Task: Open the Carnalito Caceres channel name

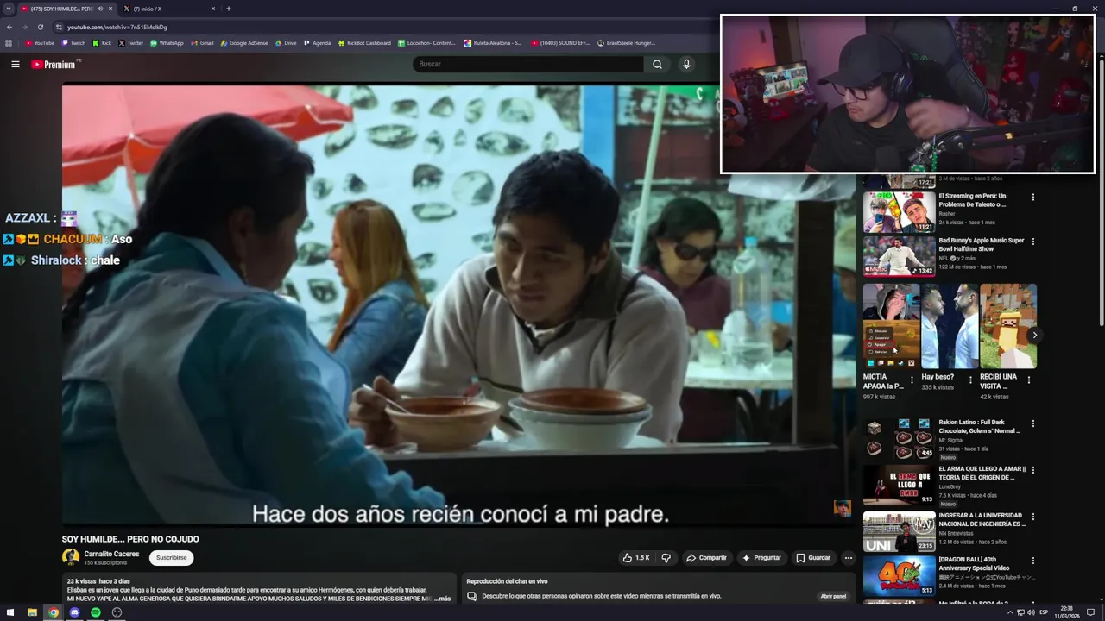Action: point(111,554)
